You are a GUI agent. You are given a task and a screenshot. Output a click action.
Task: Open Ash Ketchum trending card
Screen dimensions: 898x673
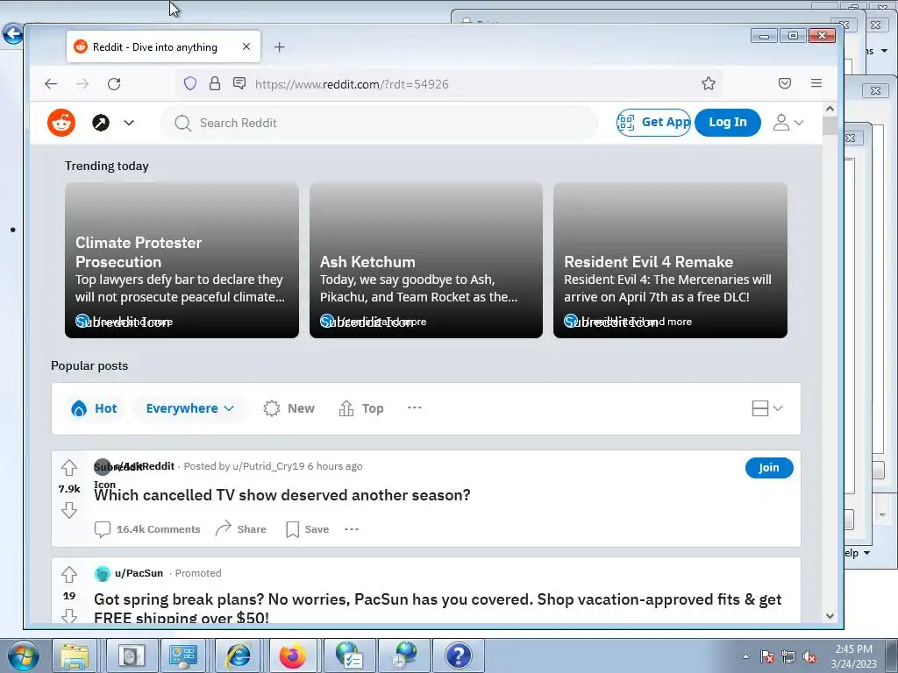[x=426, y=260]
